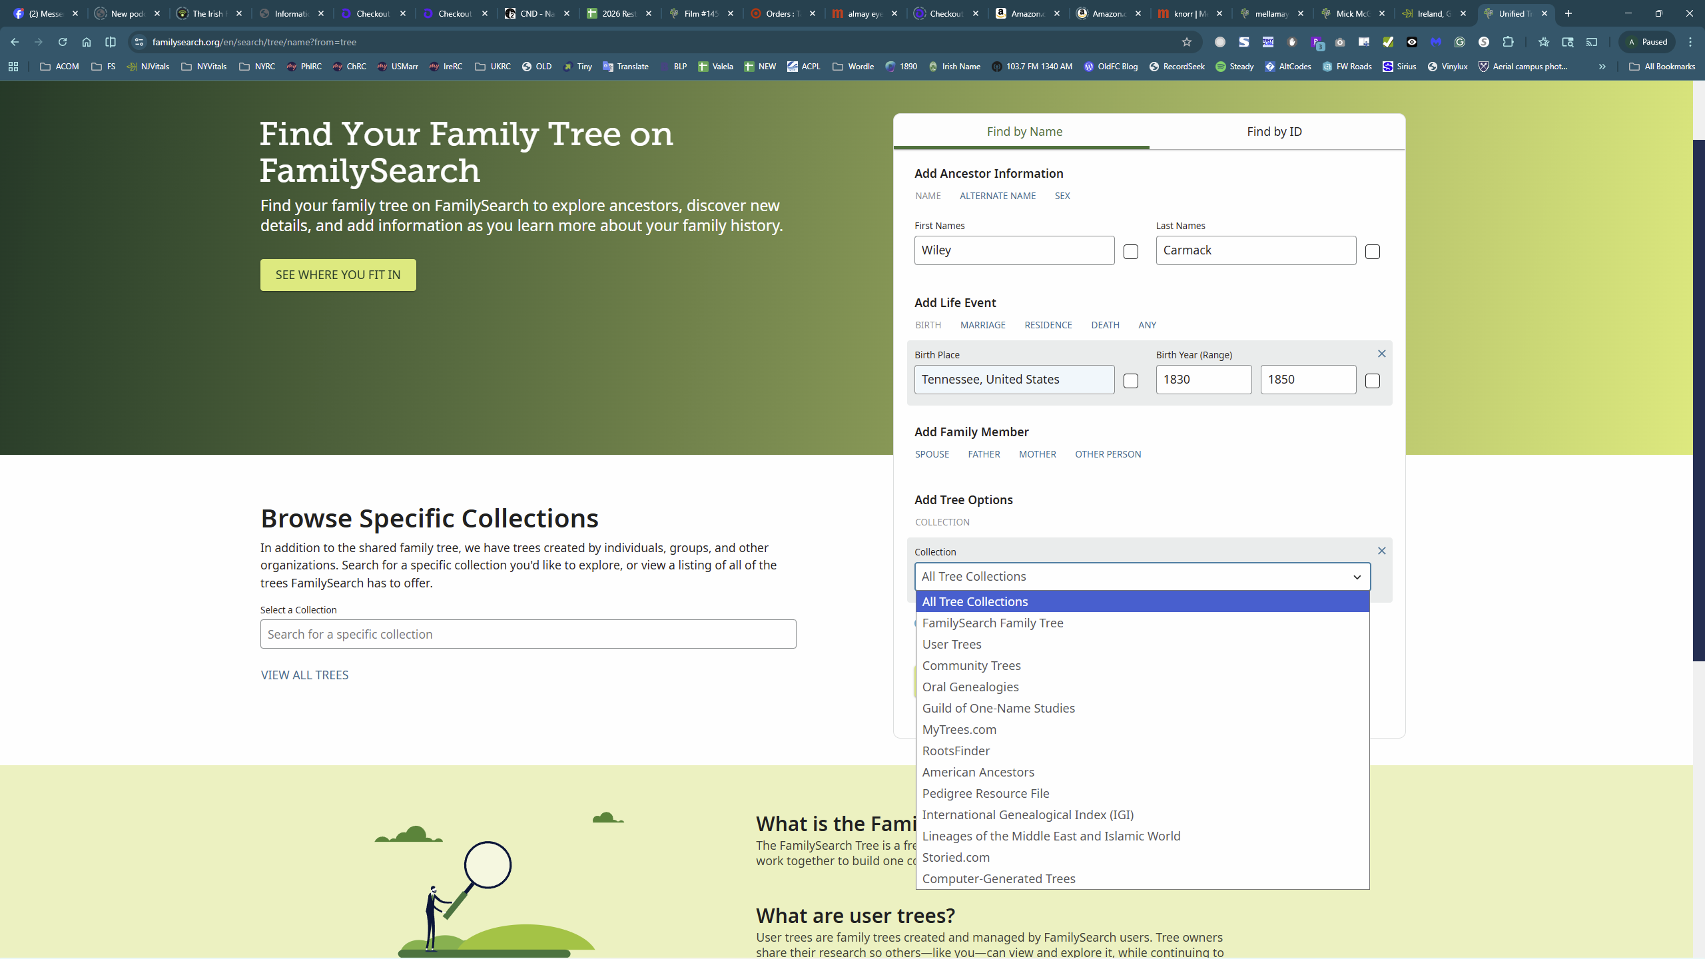Add a FATHER family member
This screenshot has height=959, width=1705.
984,454
